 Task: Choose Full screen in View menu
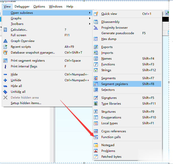pos(18,35)
